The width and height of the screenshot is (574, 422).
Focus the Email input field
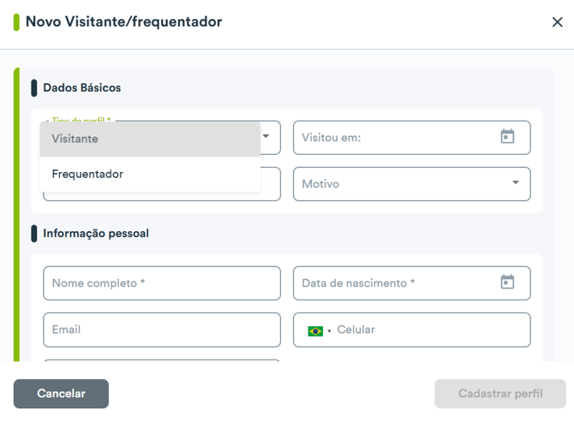(x=162, y=330)
